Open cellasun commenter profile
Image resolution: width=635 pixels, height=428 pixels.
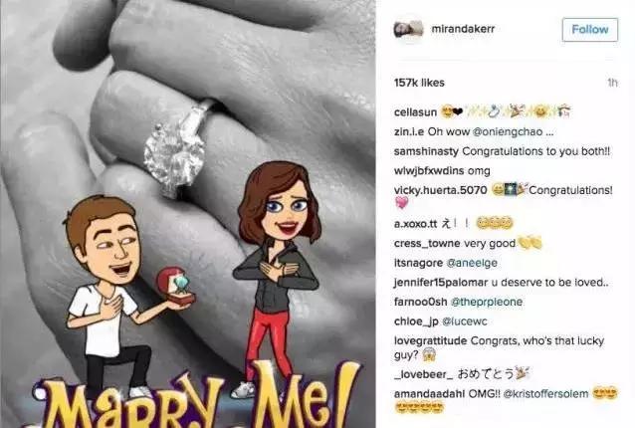(415, 112)
